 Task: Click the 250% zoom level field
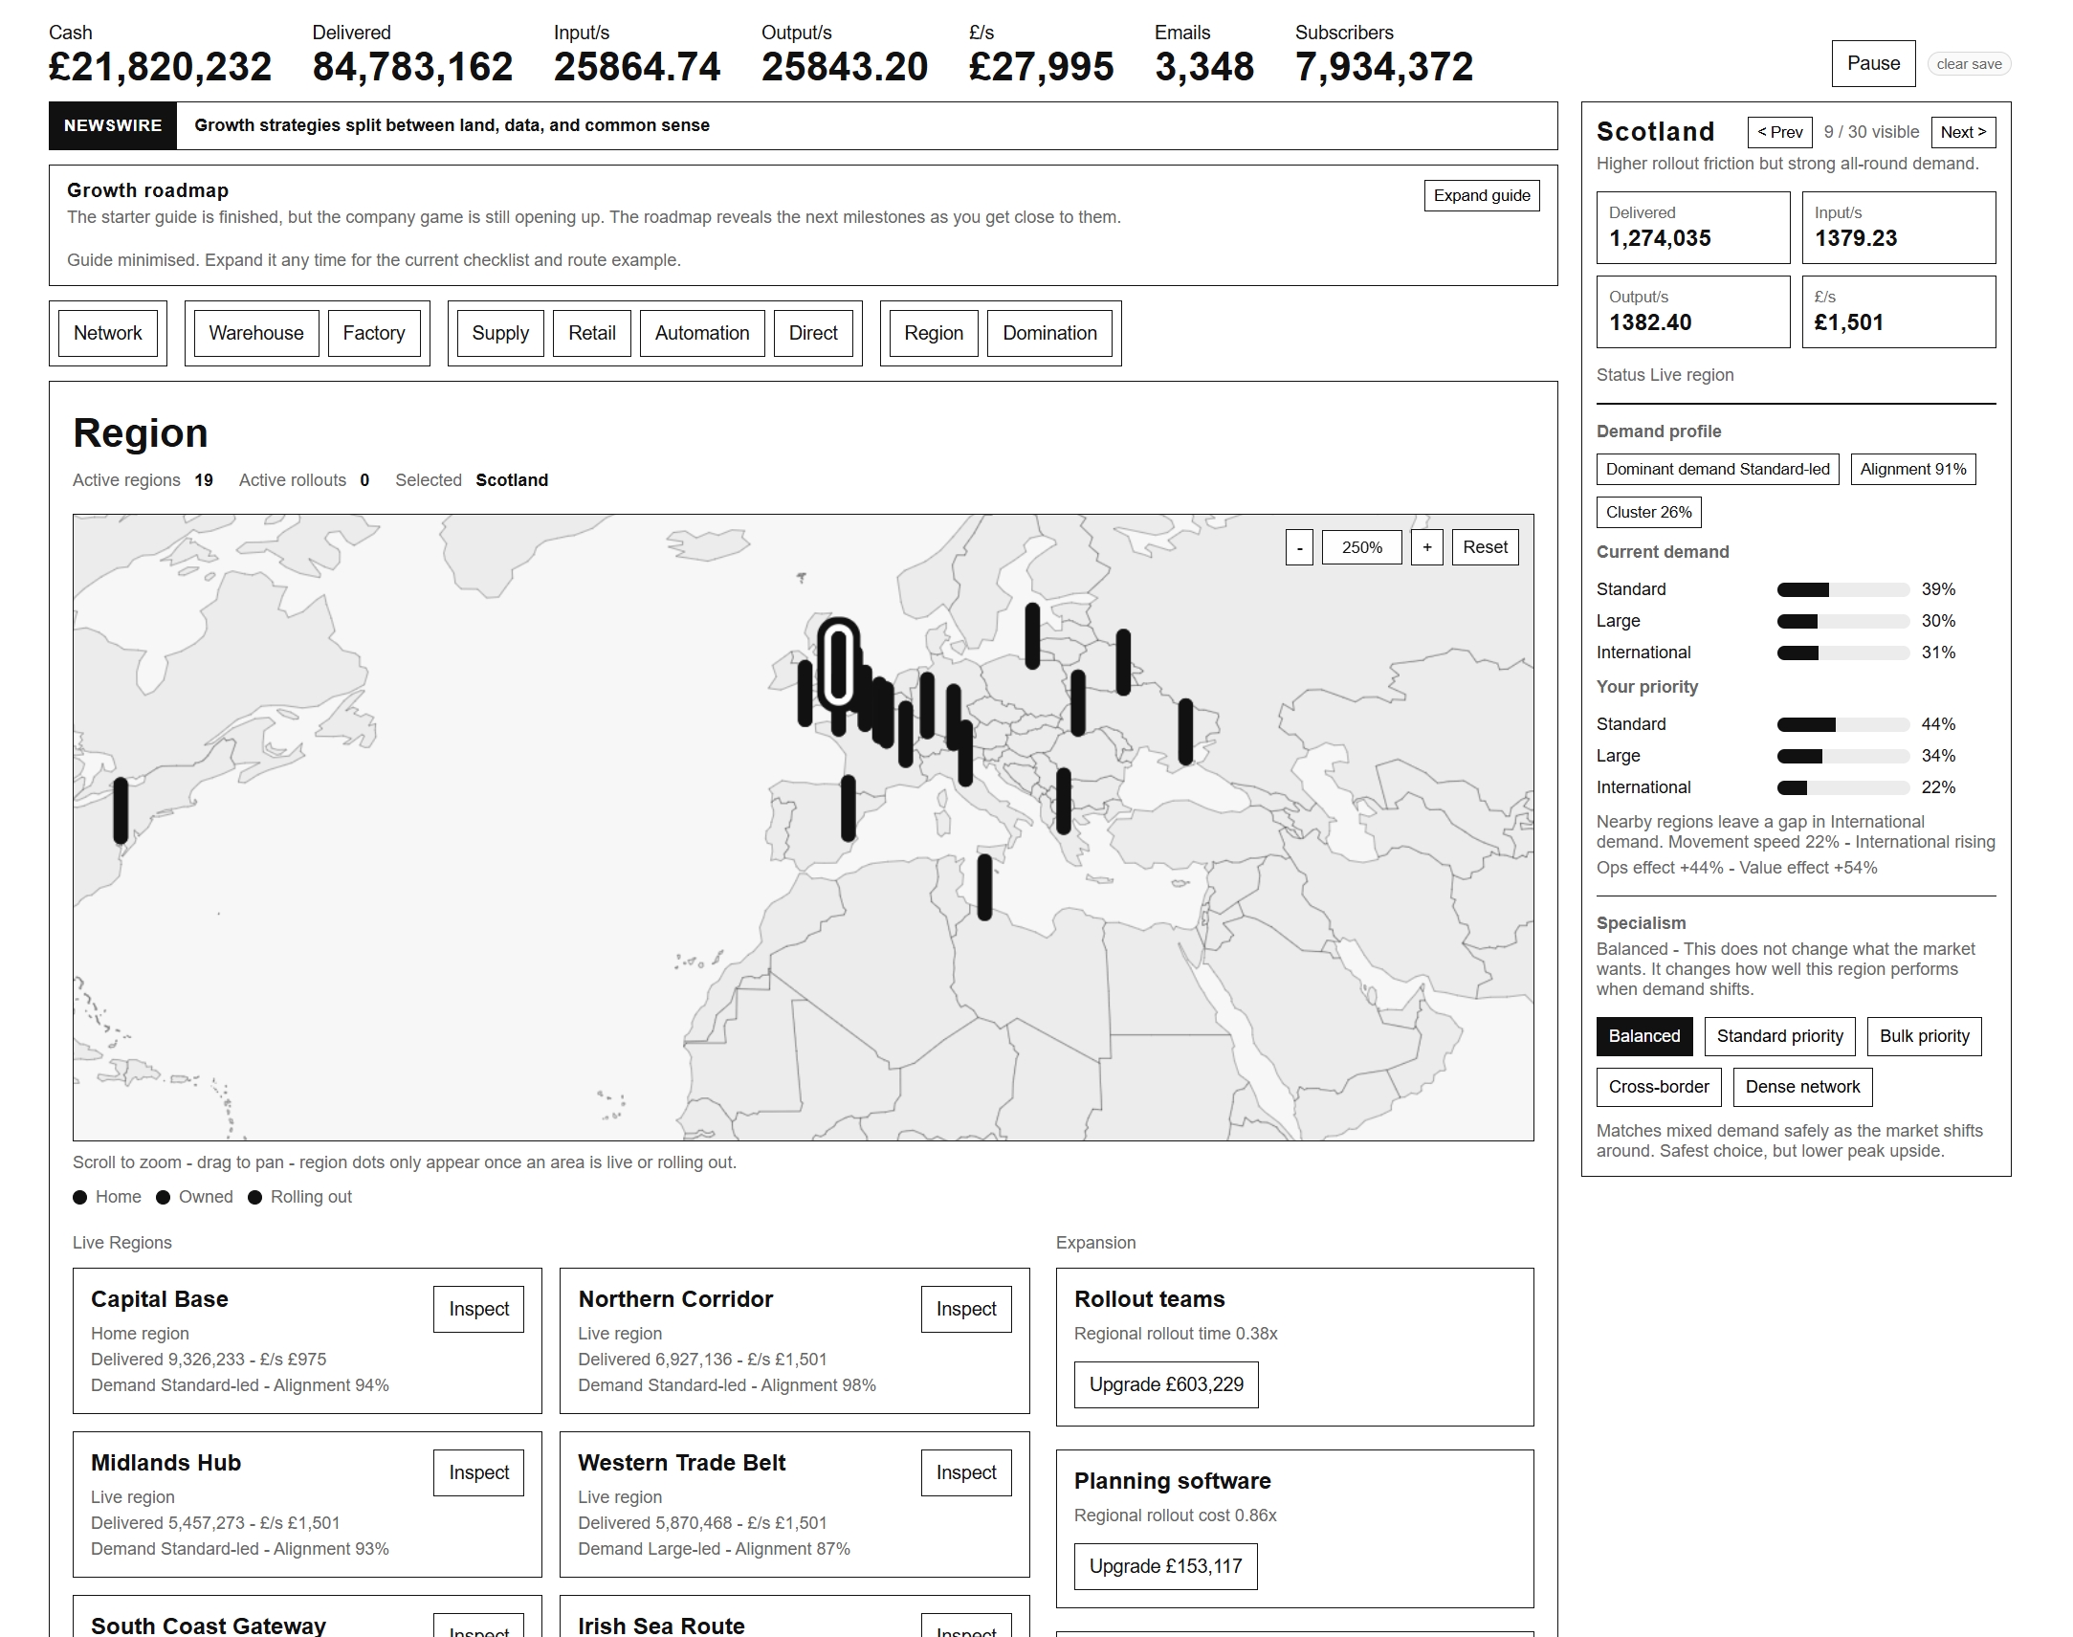(1361, 547)
